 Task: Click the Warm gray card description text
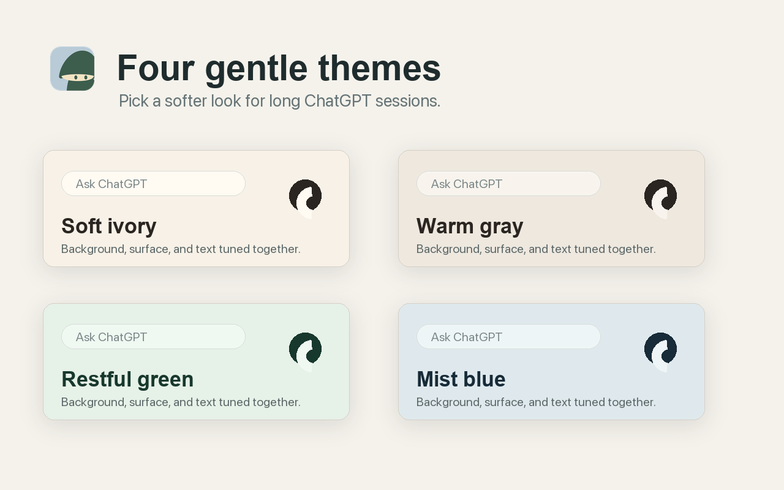pos(536,249)
